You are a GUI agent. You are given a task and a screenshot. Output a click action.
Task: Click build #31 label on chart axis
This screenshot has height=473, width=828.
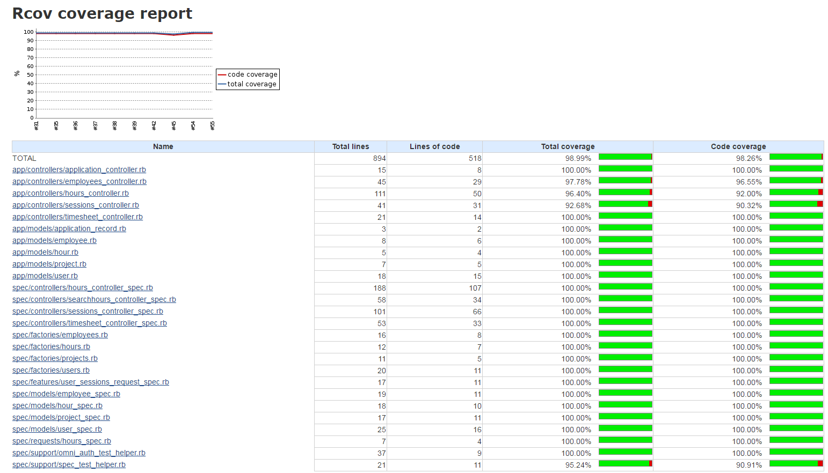point(37,125)
